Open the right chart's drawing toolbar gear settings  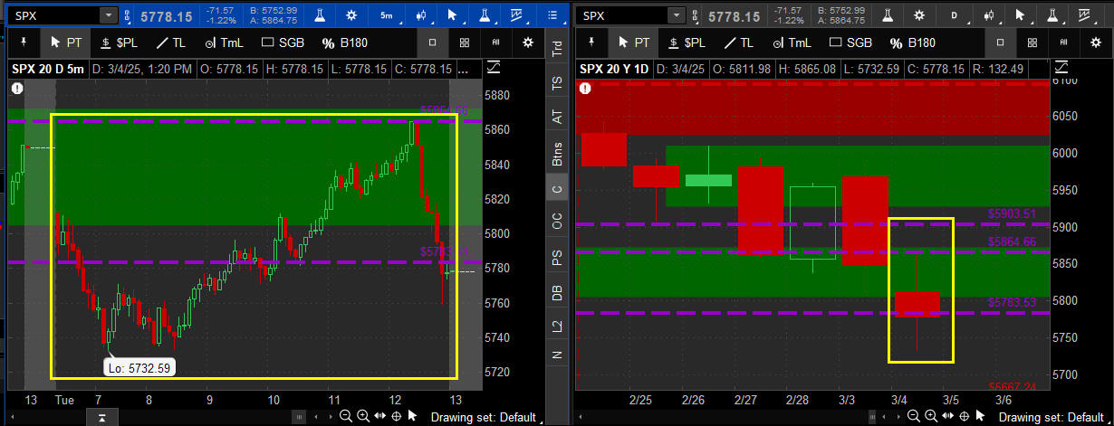(1095, 43)
